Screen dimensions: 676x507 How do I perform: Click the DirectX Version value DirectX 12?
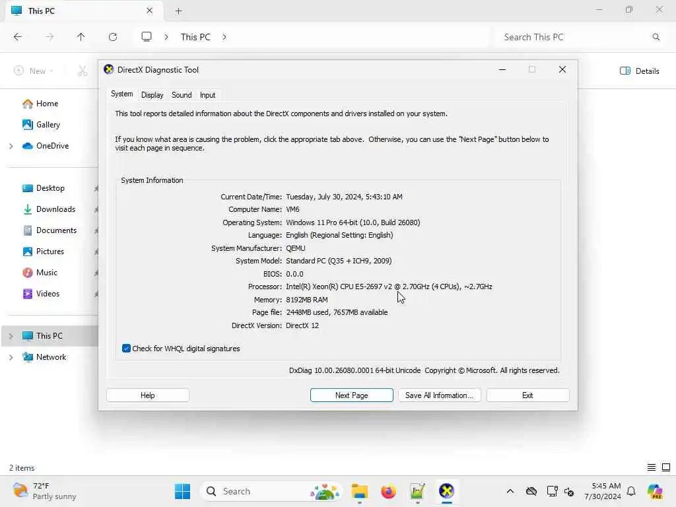302,325
